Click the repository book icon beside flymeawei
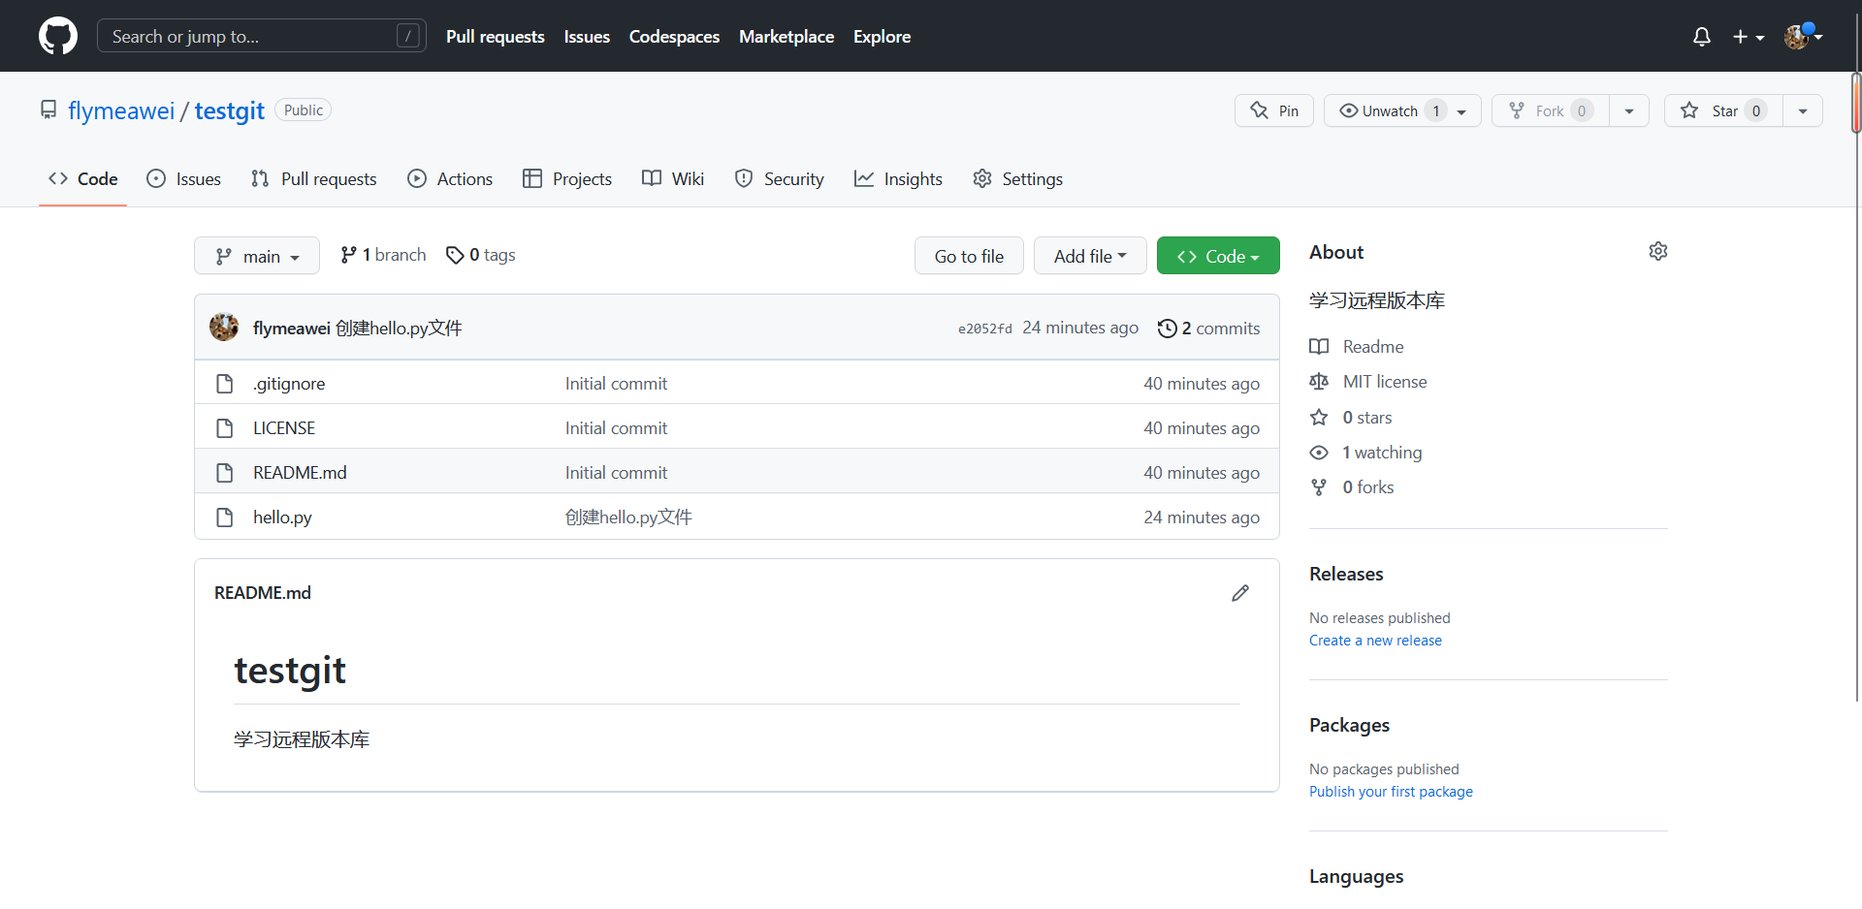The image size is (1862, 909). pos(48,110)
